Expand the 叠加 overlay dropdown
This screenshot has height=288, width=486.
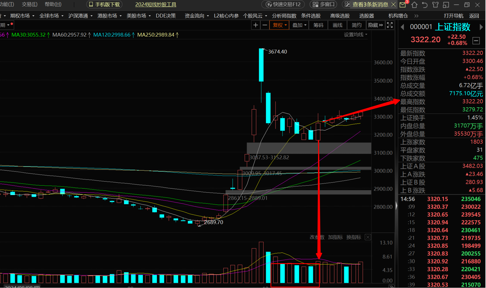click(299, 25)
